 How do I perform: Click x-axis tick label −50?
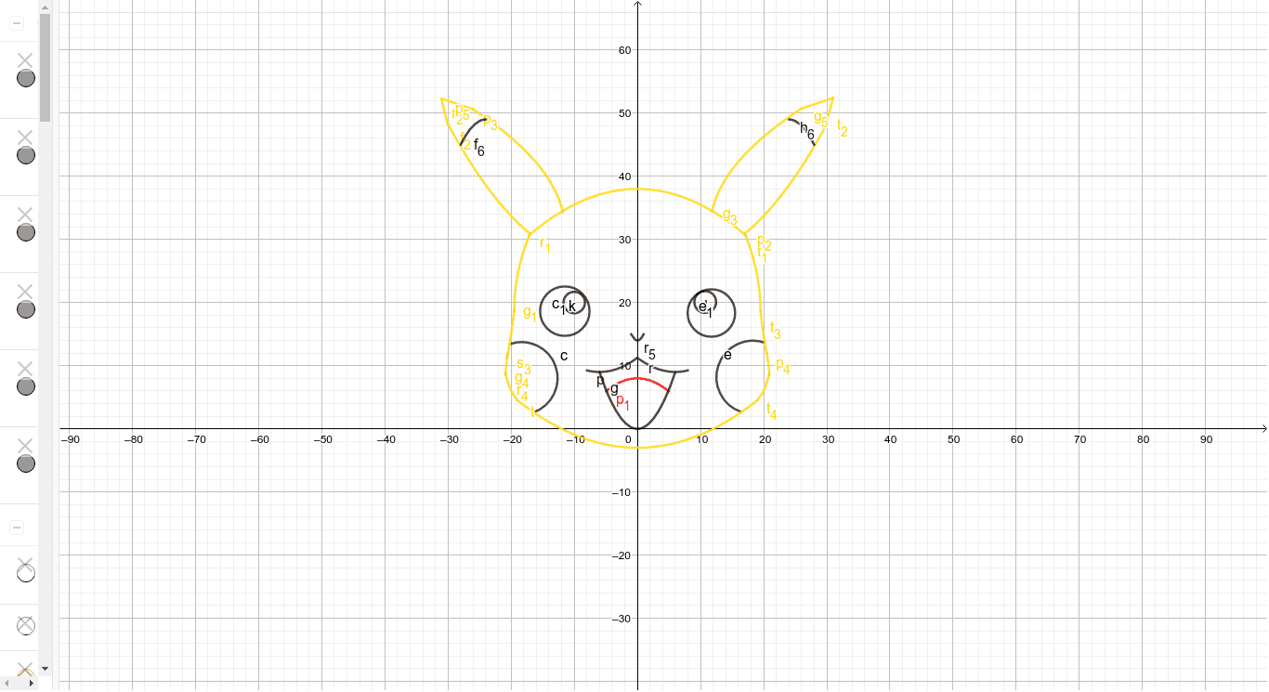coord(321,439)
